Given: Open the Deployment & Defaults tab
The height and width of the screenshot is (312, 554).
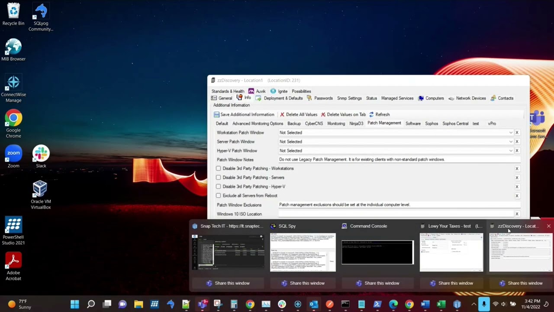Looking at the screenshot, I should [x=279, y=98].
